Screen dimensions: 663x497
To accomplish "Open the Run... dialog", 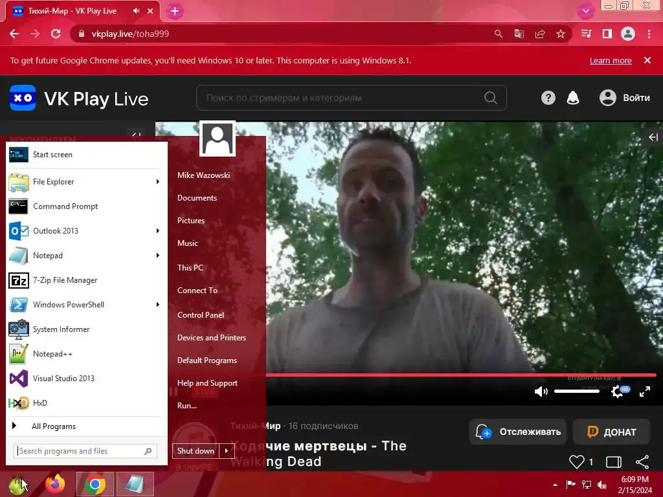I will 187,406.
